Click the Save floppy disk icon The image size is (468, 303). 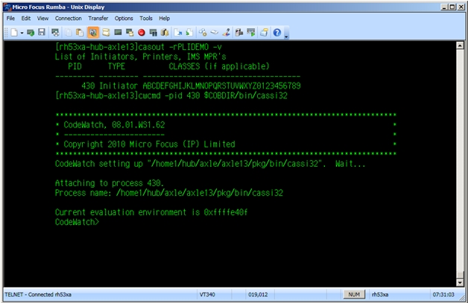point(42,32)
